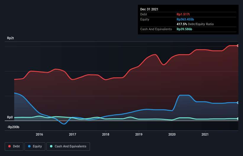Screen dimensions: 243x156
Task: Click the -Rp200b y-axis label
Action: point(13,127)
